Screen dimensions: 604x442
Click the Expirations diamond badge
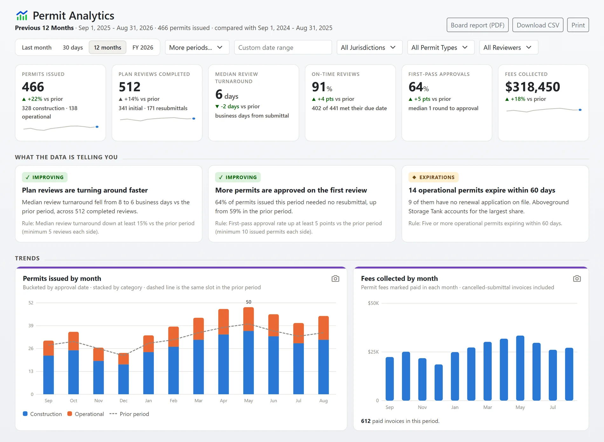[433, 177]
